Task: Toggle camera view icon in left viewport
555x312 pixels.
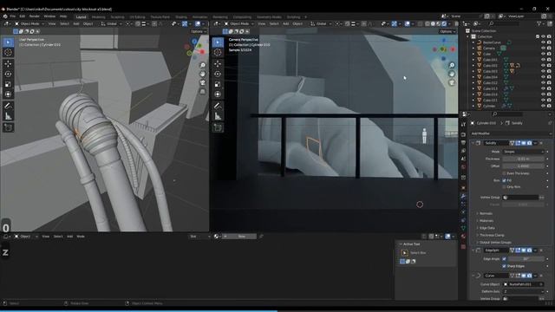Action: (202, 83)
